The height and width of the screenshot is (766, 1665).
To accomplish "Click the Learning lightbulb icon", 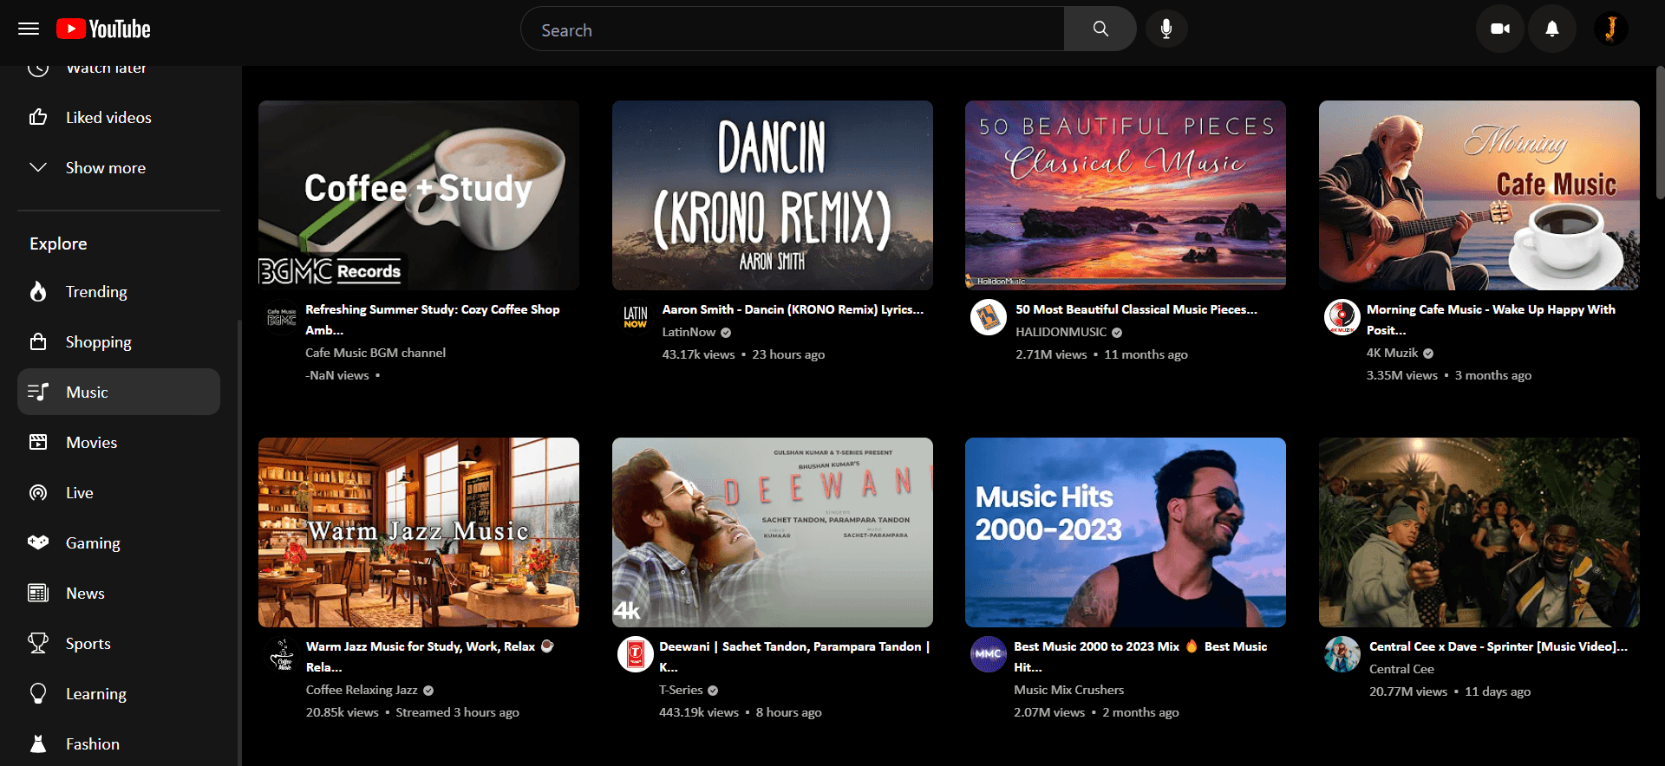I will click(x=38, y=693).
